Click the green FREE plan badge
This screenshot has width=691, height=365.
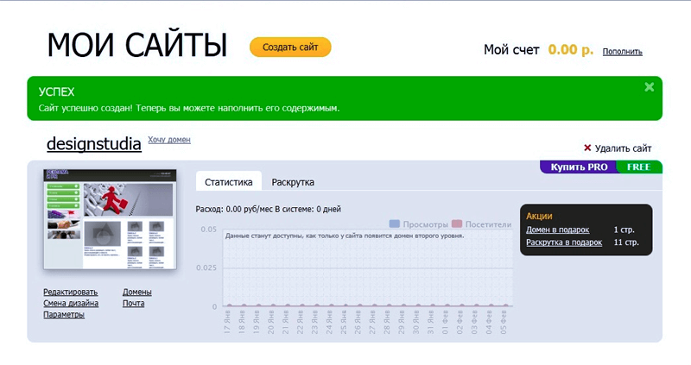639,167
